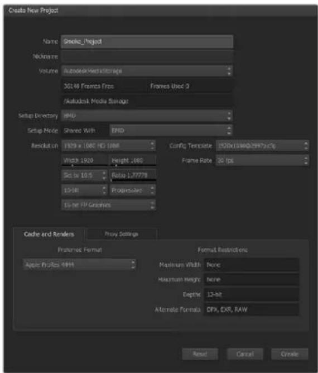Click the Reset button
The image size is (318, 373).
pos(200,354)
